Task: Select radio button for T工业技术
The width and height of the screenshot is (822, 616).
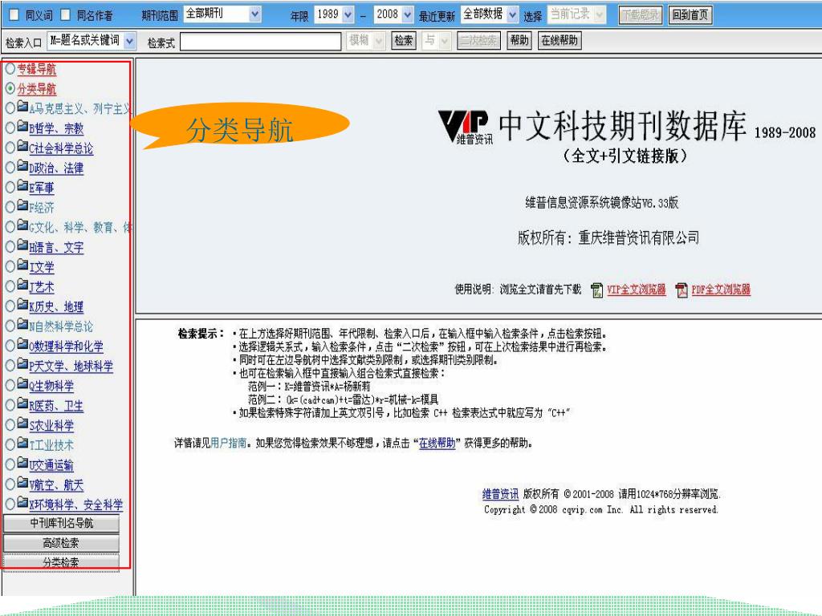Action: 10,444
